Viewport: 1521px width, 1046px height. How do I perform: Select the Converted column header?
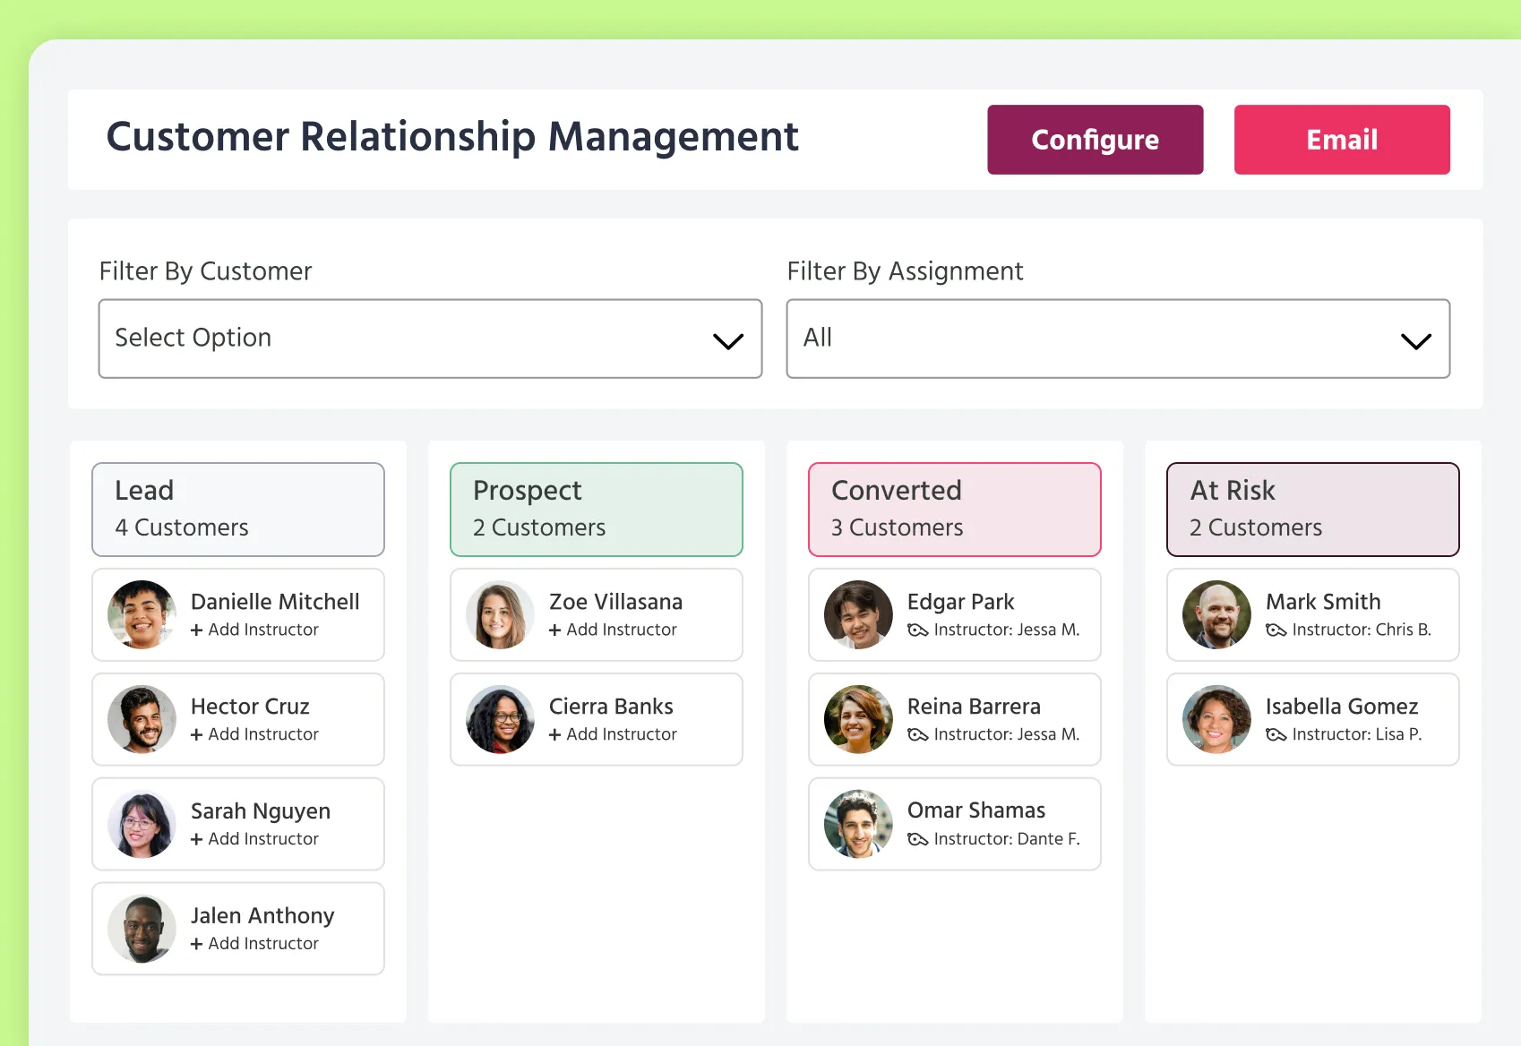[955, 510]
